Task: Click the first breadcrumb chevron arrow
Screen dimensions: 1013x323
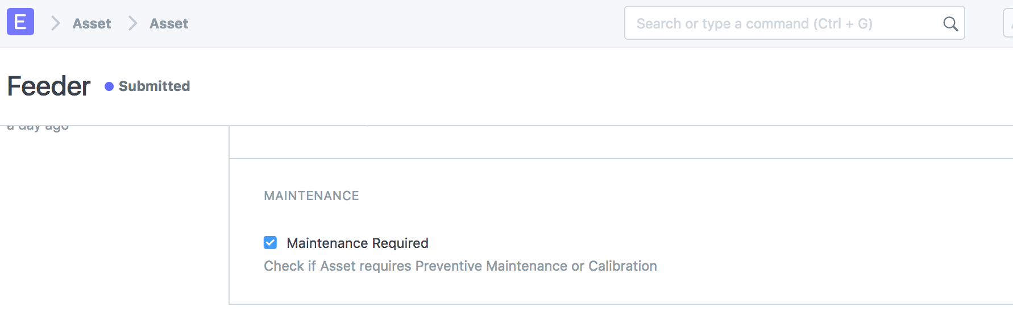Action: [55, 23]
